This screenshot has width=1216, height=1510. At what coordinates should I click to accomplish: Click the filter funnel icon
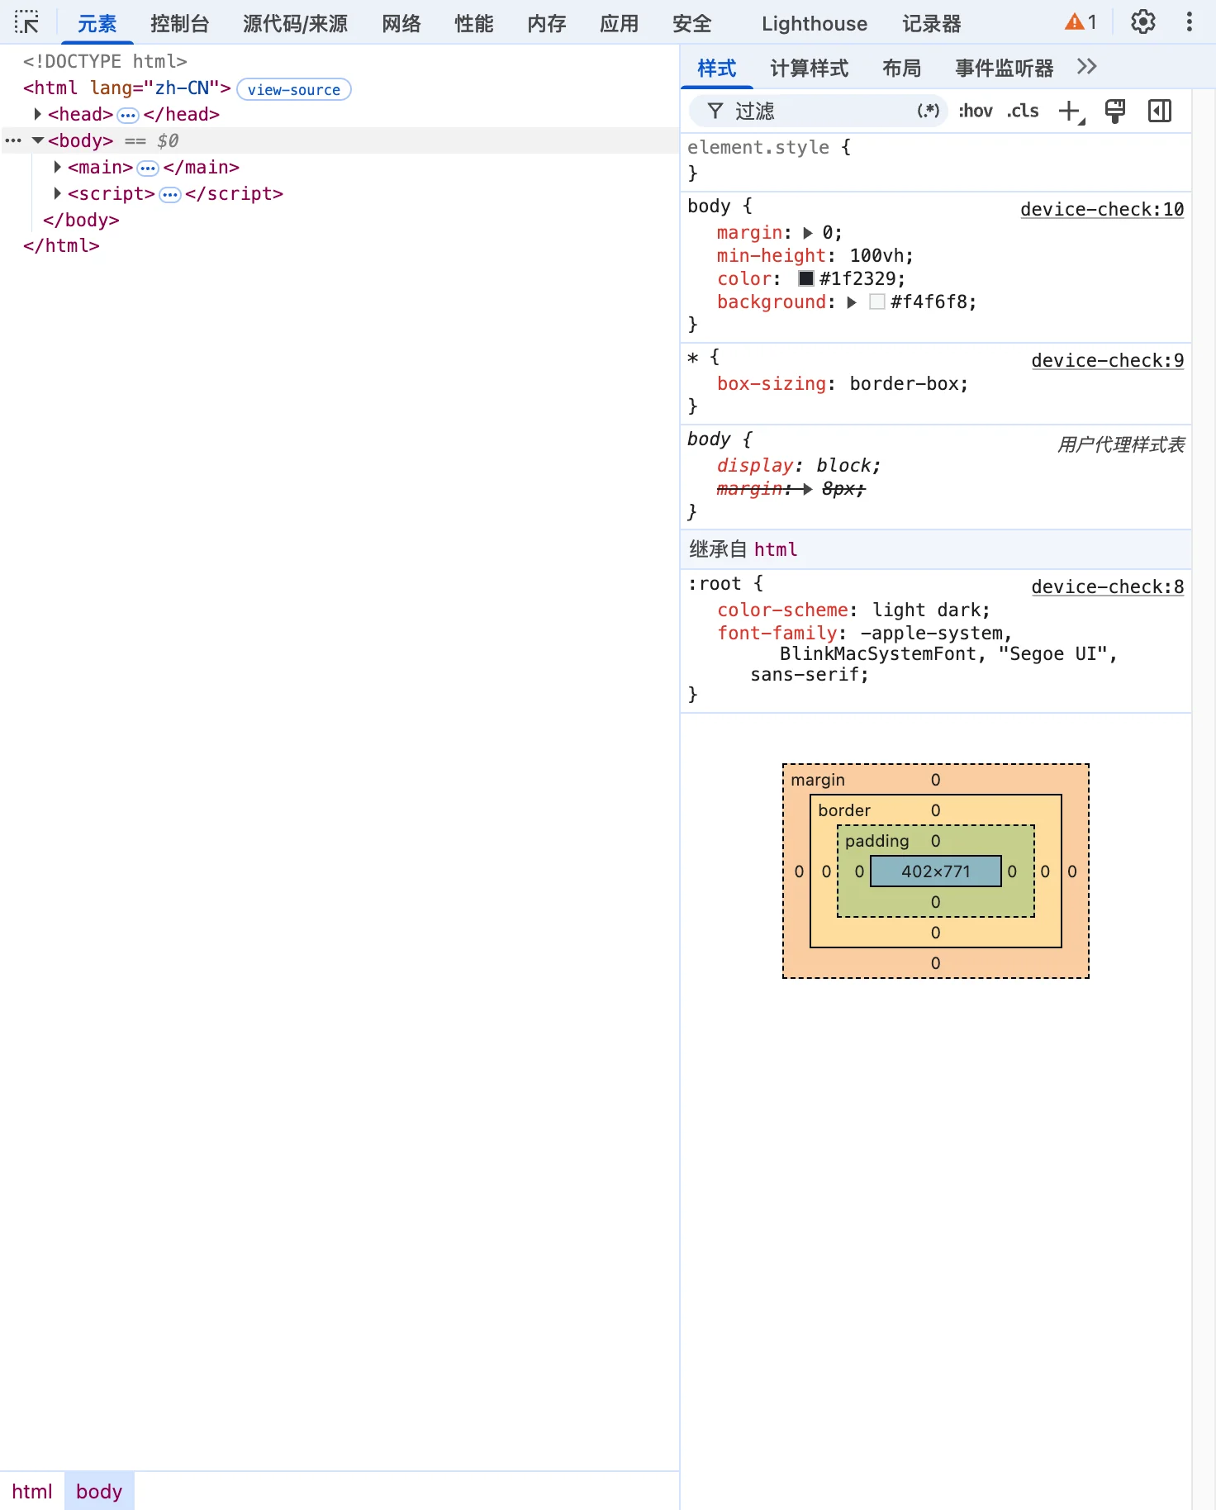pyautogui.click(x=715, y=112)
